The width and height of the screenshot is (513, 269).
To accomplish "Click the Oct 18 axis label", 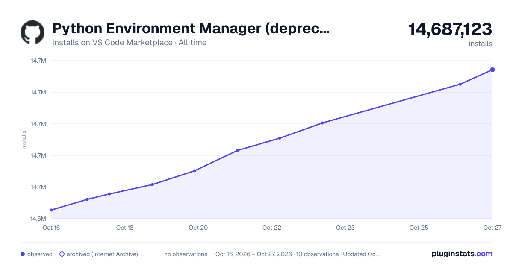I will point(125,228).
